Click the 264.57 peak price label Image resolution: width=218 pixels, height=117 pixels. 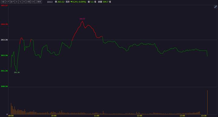tap(82, 19)
